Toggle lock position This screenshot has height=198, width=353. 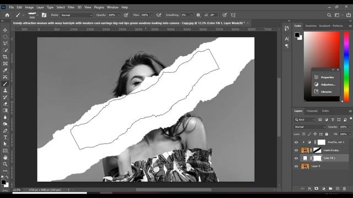[x=315, y=134]
